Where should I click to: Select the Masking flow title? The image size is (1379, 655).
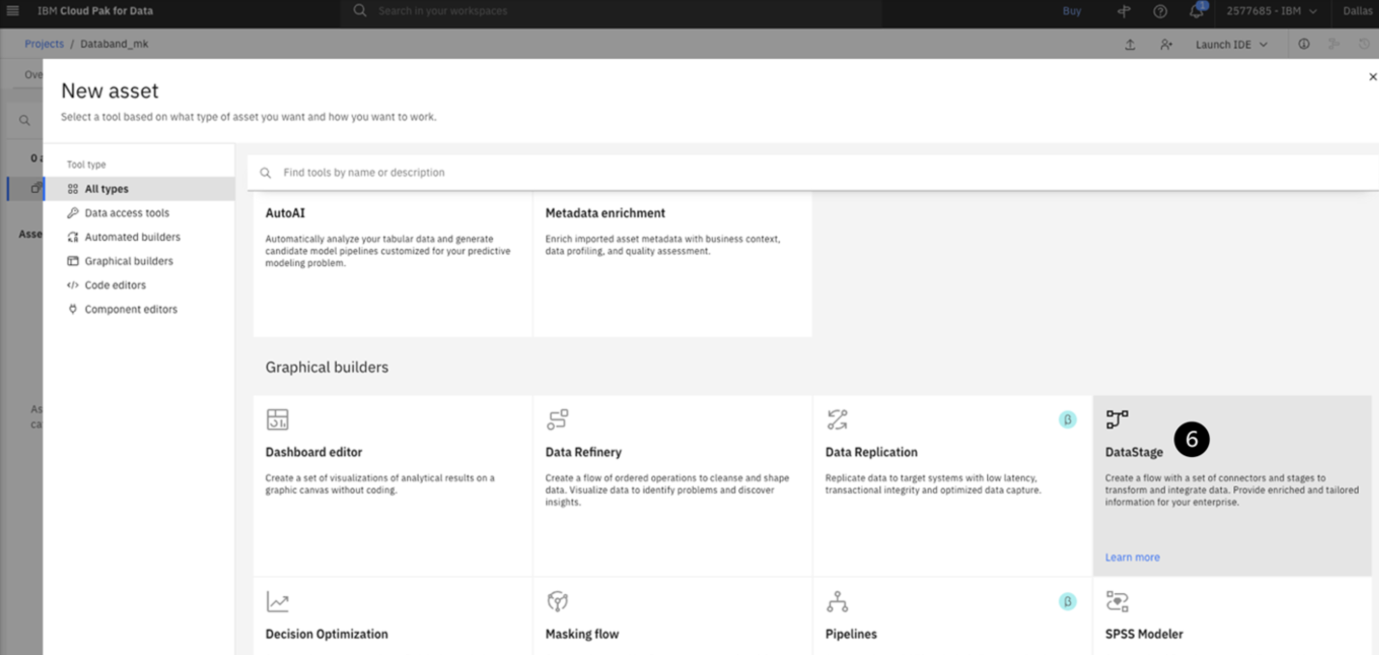[x=582, y=634]
